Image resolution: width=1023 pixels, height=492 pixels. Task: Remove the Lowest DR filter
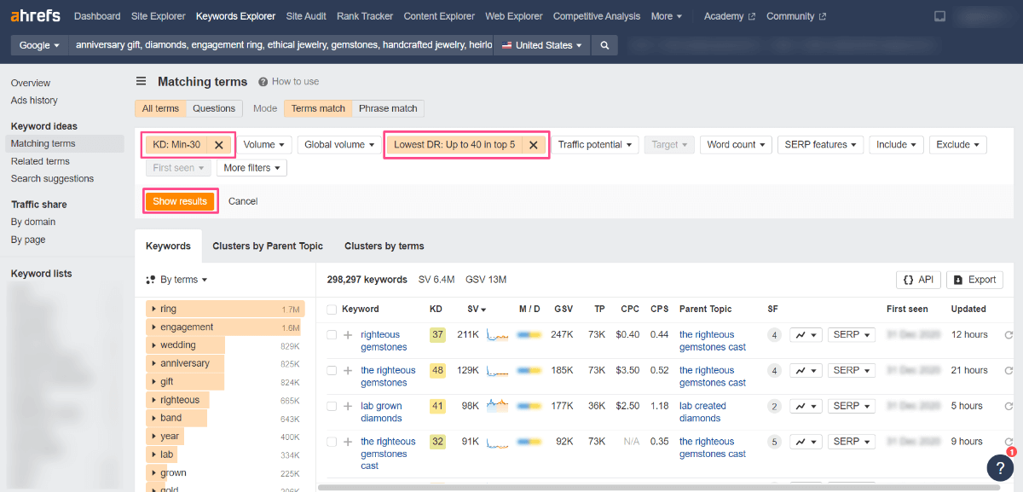534,145
